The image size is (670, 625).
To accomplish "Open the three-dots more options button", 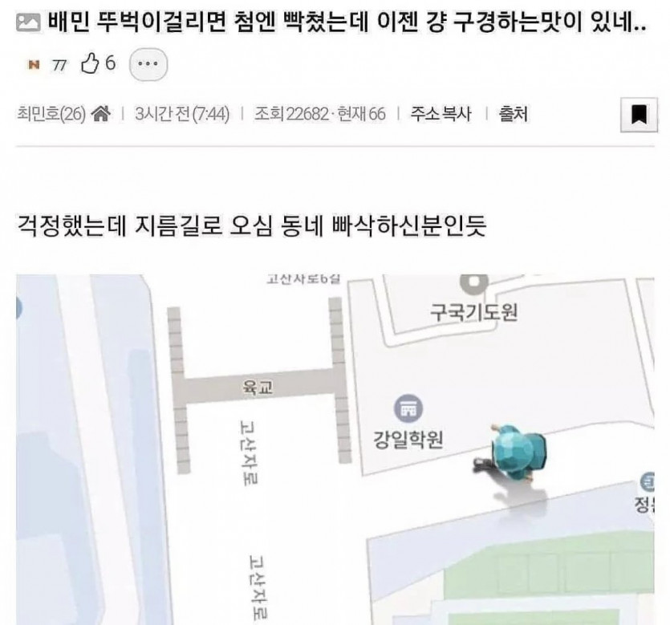I will coord(148,64).
